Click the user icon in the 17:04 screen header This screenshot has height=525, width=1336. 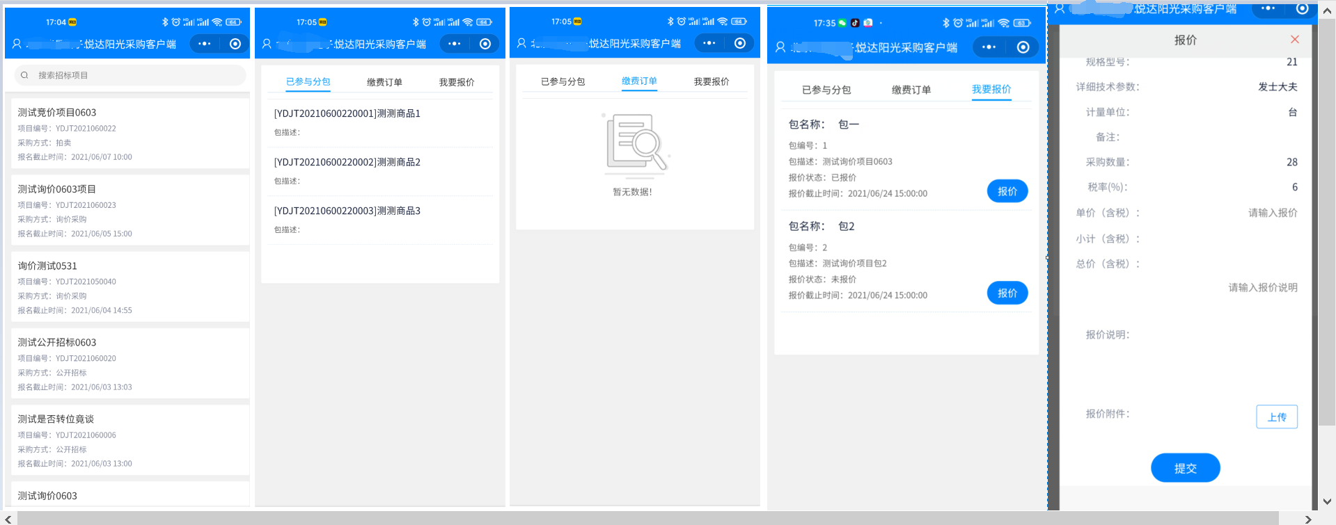click(17, 44)
